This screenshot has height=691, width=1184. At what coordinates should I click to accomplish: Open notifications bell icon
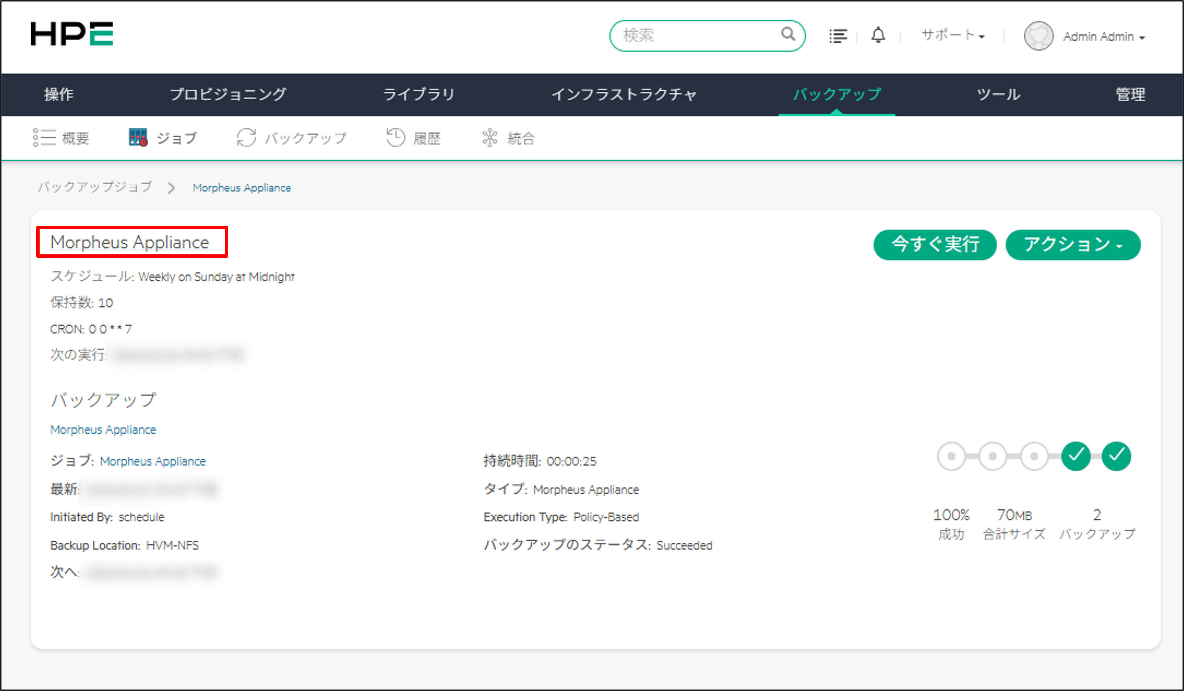coord(878,35)
